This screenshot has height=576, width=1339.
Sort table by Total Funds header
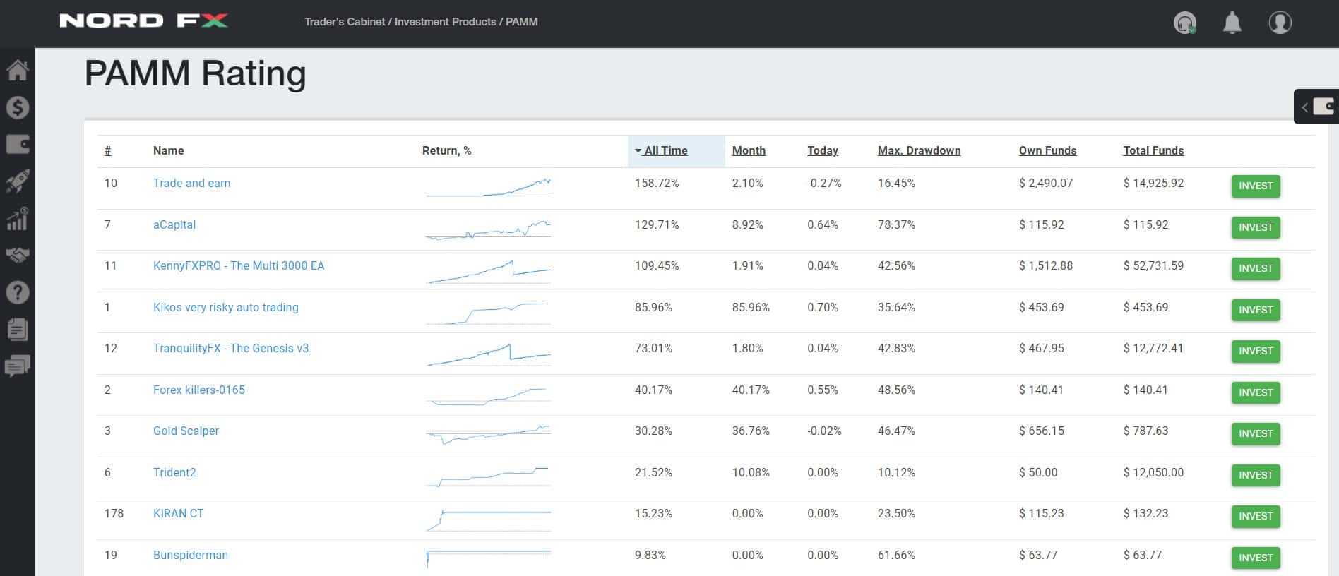(x=1153, y=151)
